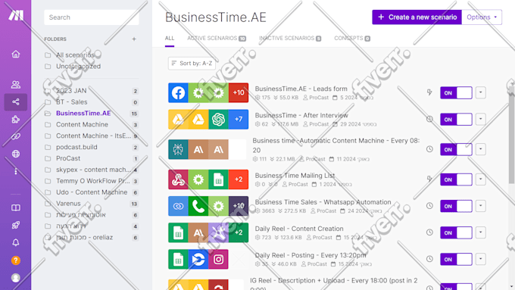Switch to CONCEPTS tab
Image resolution: width=515 pixels, height=290 pixels.
coord(352,39)
